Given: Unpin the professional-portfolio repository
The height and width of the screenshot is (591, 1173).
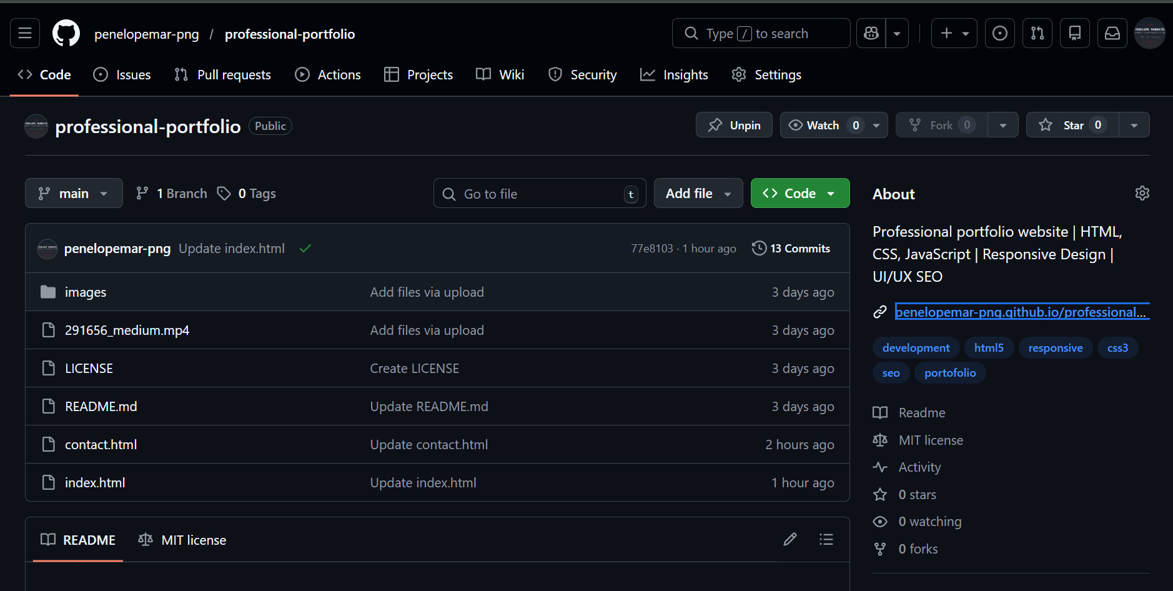Looking at the screenshot, I should point(734,125).
